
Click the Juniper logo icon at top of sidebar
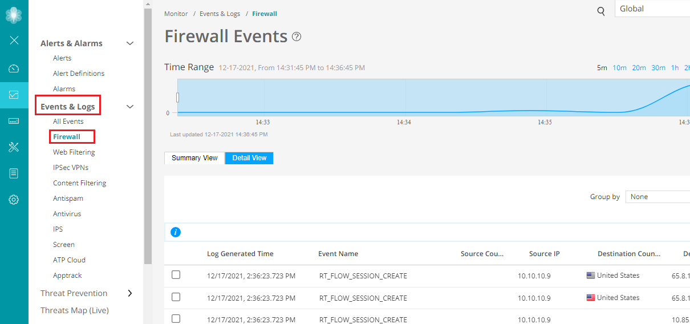pyautogui.click(x=14, y=15)
